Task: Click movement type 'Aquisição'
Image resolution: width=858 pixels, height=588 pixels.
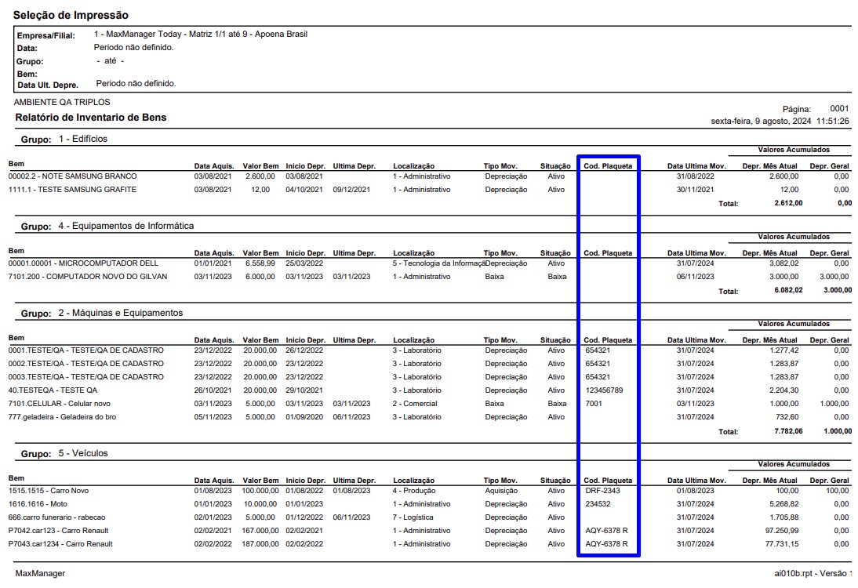Action: pos(501,491)
